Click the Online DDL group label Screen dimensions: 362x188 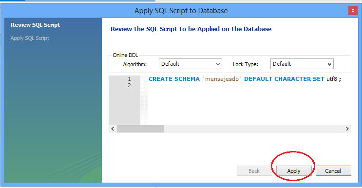pos(125,55)
